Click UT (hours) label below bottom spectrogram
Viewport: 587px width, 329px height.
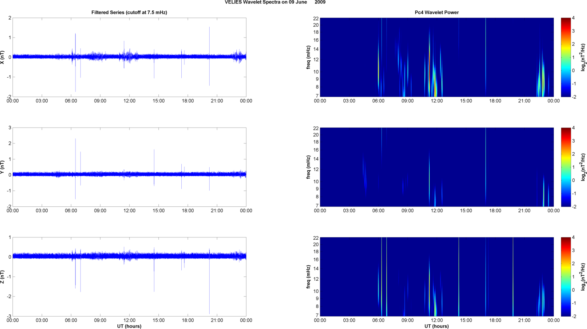pyautogui.click(x=436, y=326)
